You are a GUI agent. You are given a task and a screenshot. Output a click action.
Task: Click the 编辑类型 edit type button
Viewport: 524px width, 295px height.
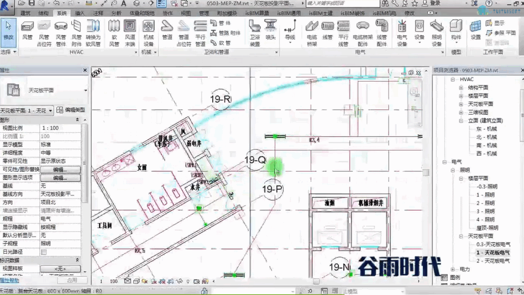[x=71, y=110]
